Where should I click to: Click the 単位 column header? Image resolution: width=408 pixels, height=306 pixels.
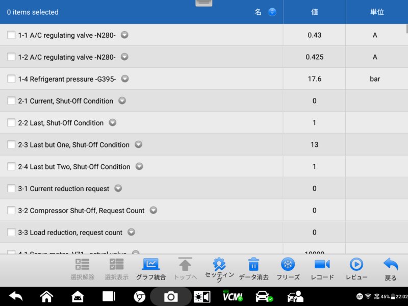pos(376,12)
